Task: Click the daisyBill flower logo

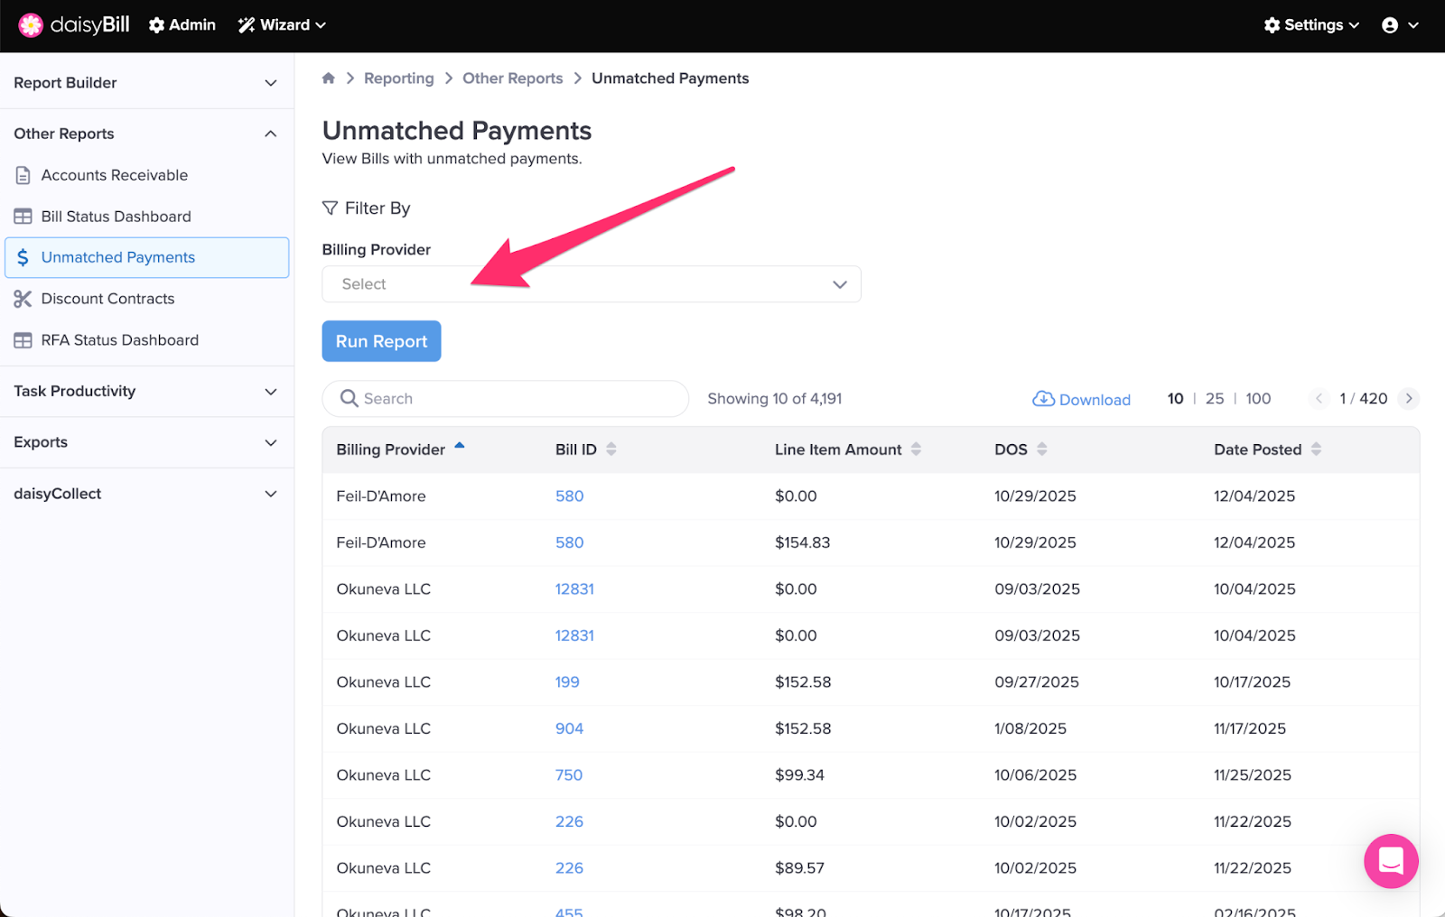Action: (x=31, y=25)
